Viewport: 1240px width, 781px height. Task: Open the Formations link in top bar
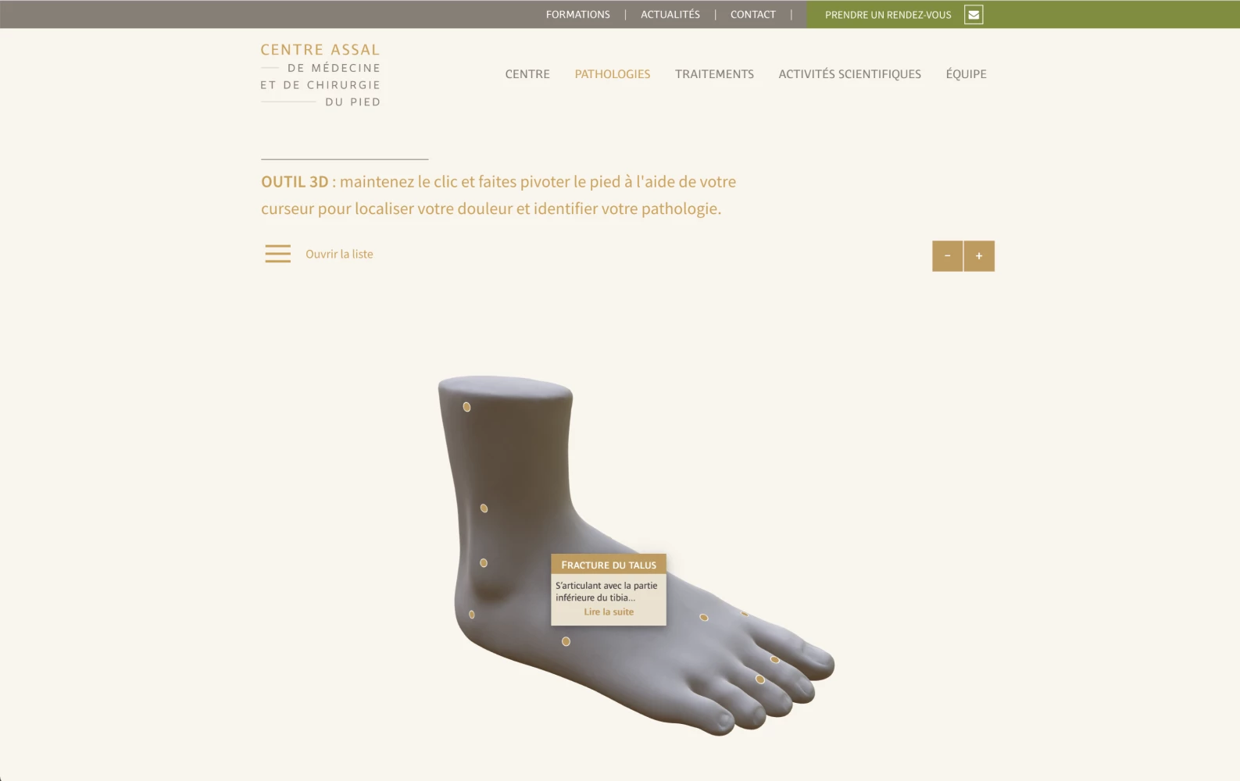coord(578,14)
